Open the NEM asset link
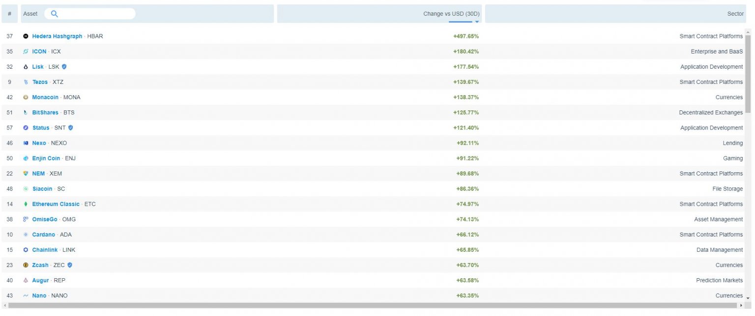 pos(38,173)
